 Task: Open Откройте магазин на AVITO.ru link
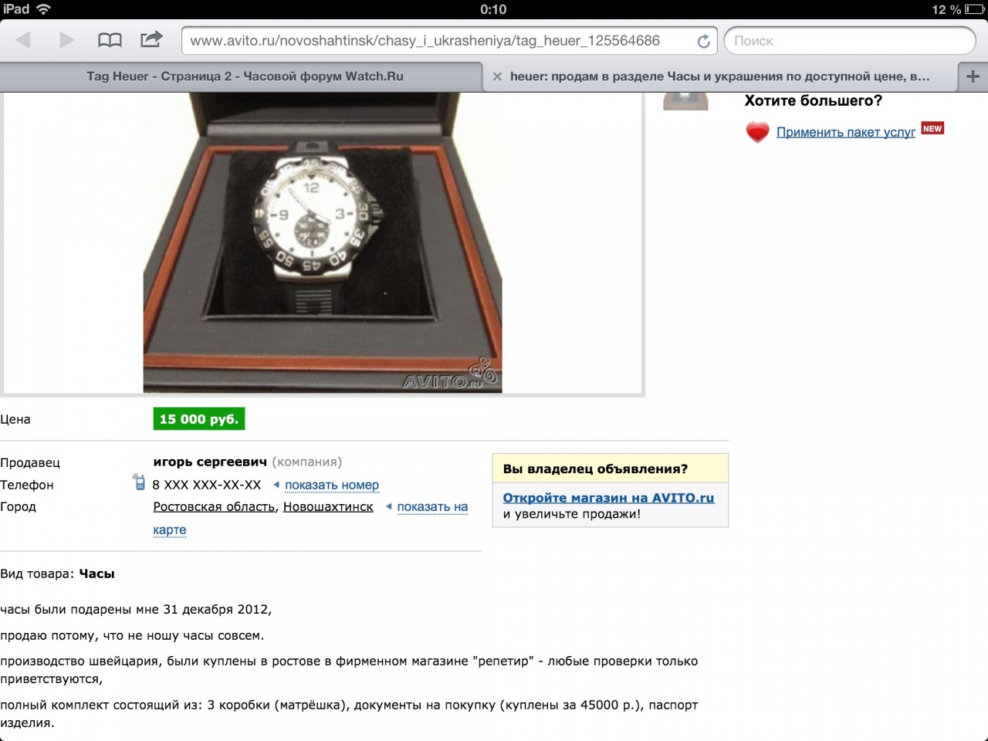pos(608,498)
